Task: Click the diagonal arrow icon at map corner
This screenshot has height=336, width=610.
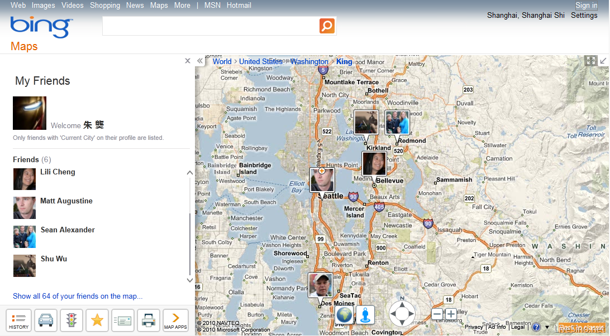Action: [x=603, y=61]
